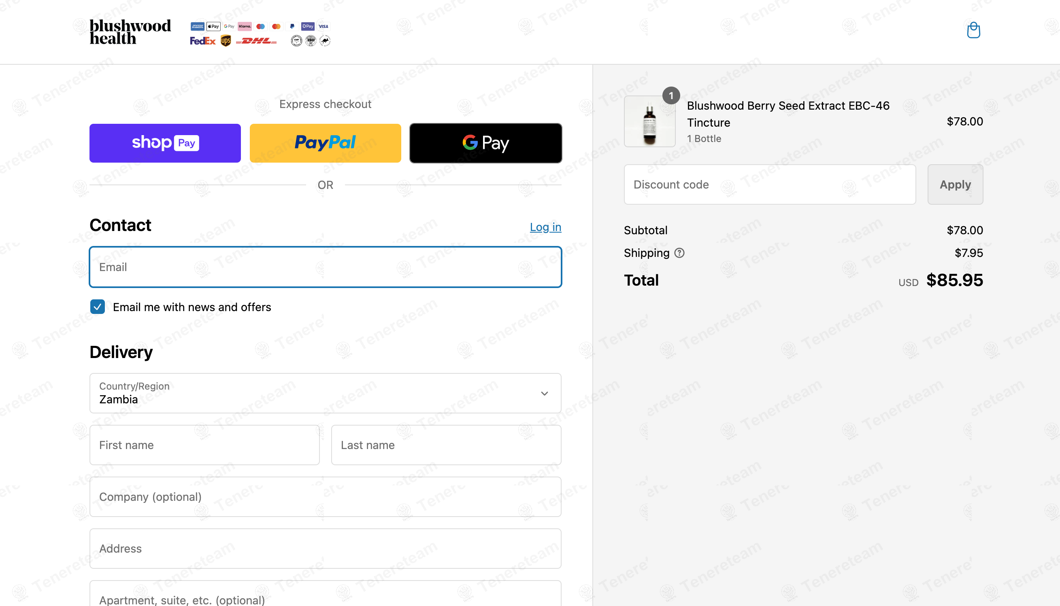Click the Amex card badge

(198, 26)
